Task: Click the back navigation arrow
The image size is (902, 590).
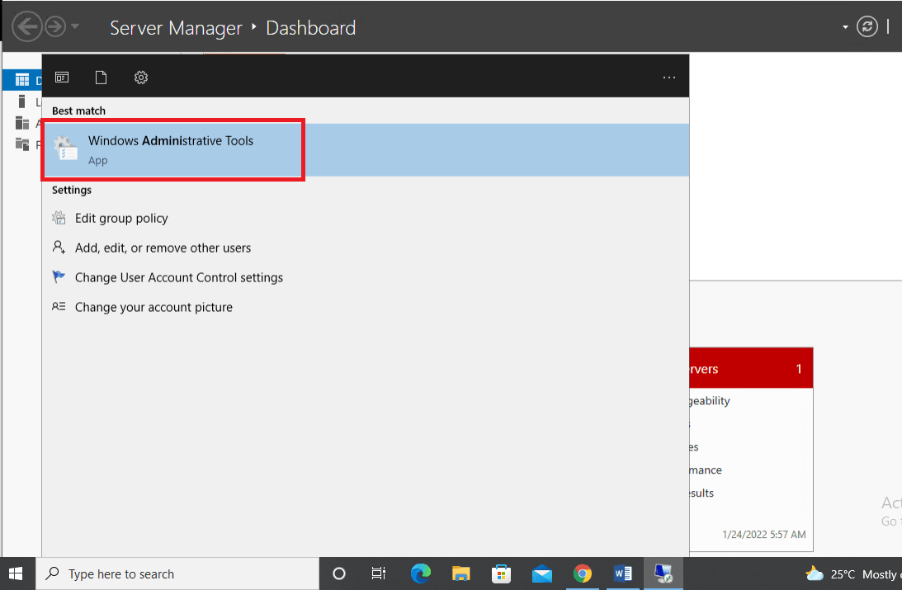Action: tap(26, 26)
